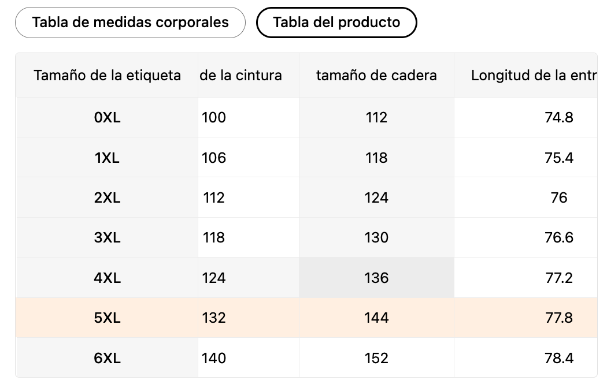Screen dimensions: 607x388
Task: Click the tamaño de cadera column header
Action: coord(376,75)
